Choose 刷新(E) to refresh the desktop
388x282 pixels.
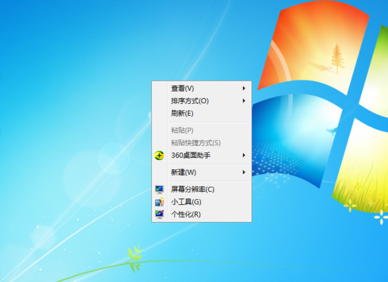(202, 113)
